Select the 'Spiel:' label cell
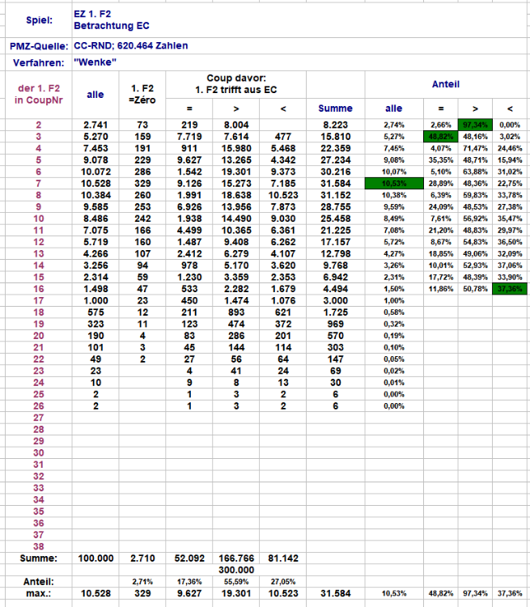Image resolution: width=530 pixels, height=607 pixels. point(39,20)
